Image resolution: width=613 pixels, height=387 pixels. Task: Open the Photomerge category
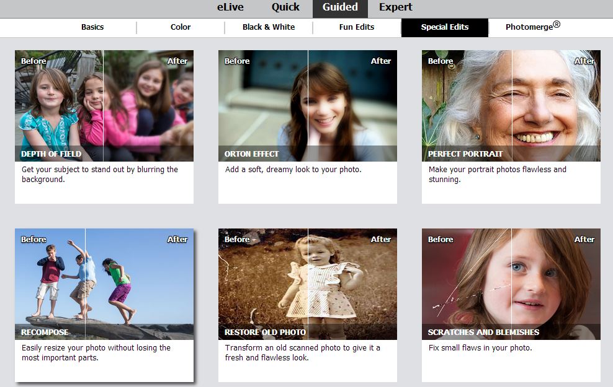pyautogui.click(x=532, y=27)
